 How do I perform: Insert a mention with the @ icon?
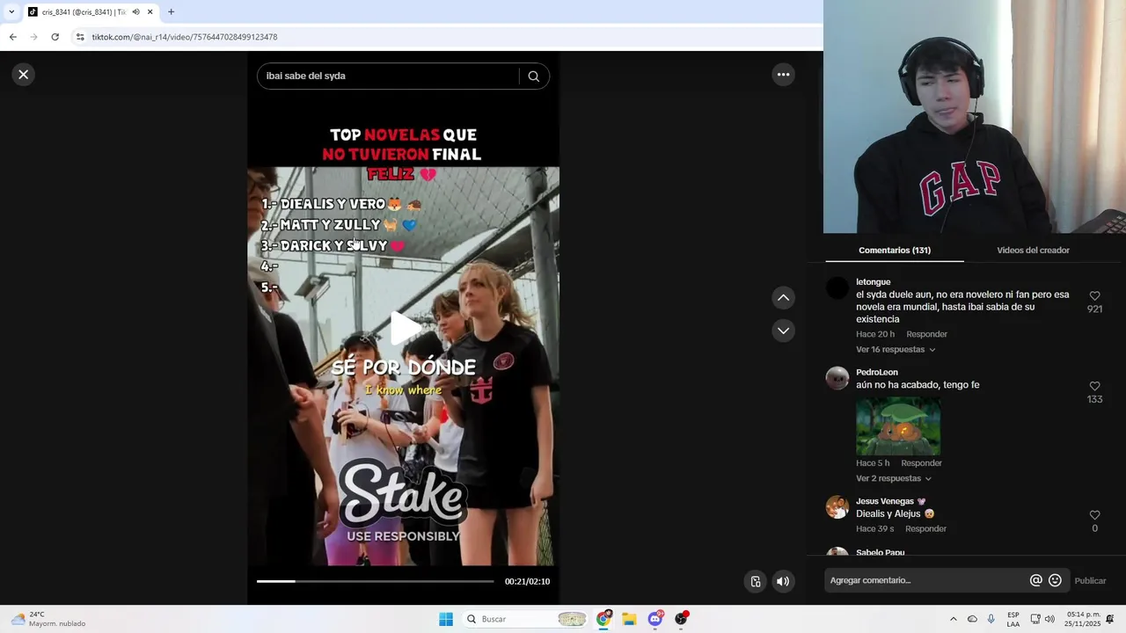(x=1035, y=580)
